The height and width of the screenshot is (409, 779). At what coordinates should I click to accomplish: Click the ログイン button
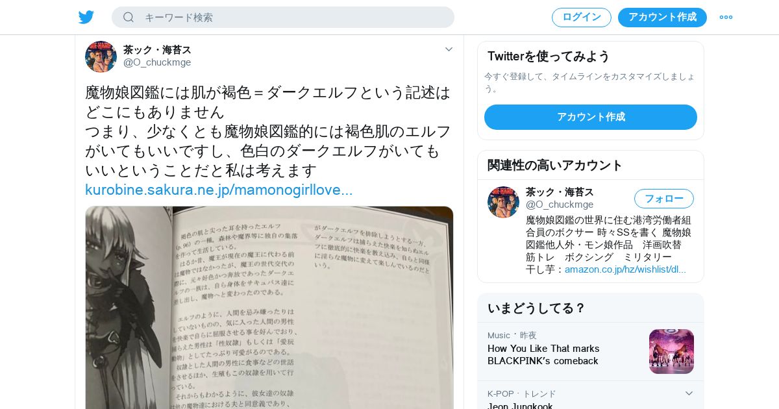tap(582, 17)
